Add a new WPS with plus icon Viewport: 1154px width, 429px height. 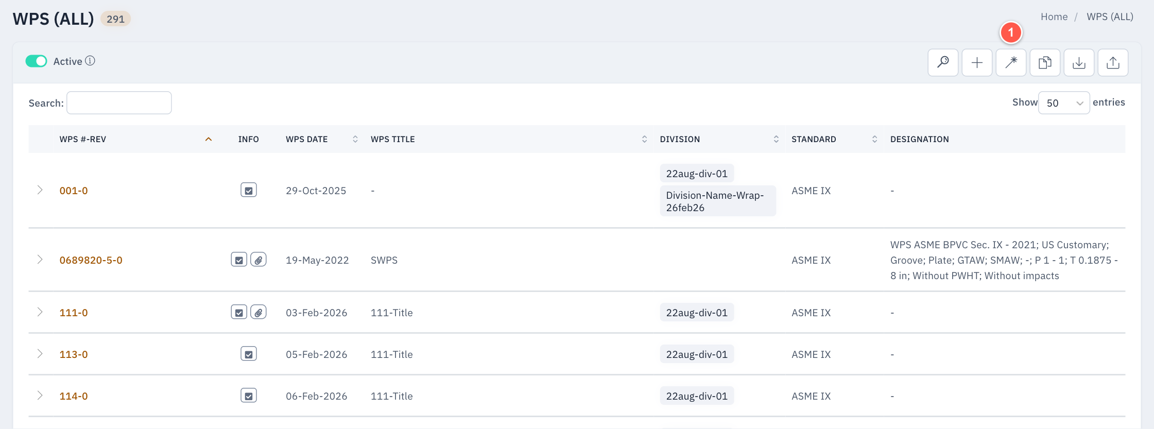(x=977, y=62)
